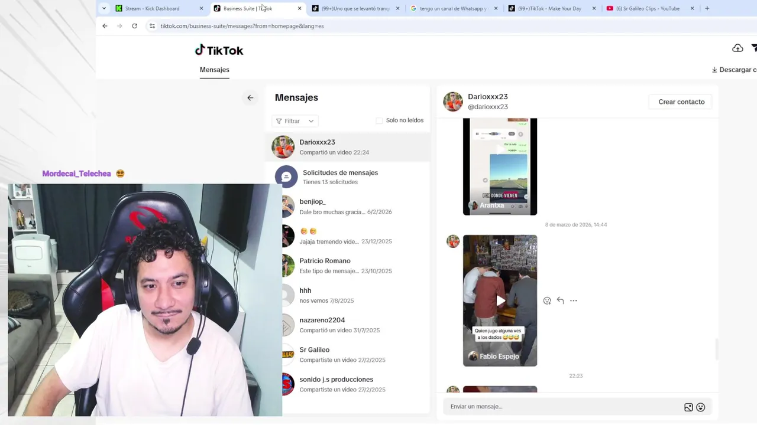Click the chat scrollbar thumb
Image resolution: width=757 pixels, height=425 pixels.
716,349
